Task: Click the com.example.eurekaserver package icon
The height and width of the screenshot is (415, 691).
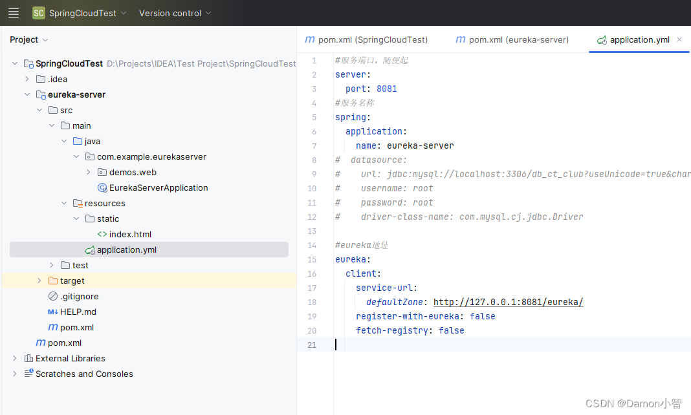Action: [90, 156]
